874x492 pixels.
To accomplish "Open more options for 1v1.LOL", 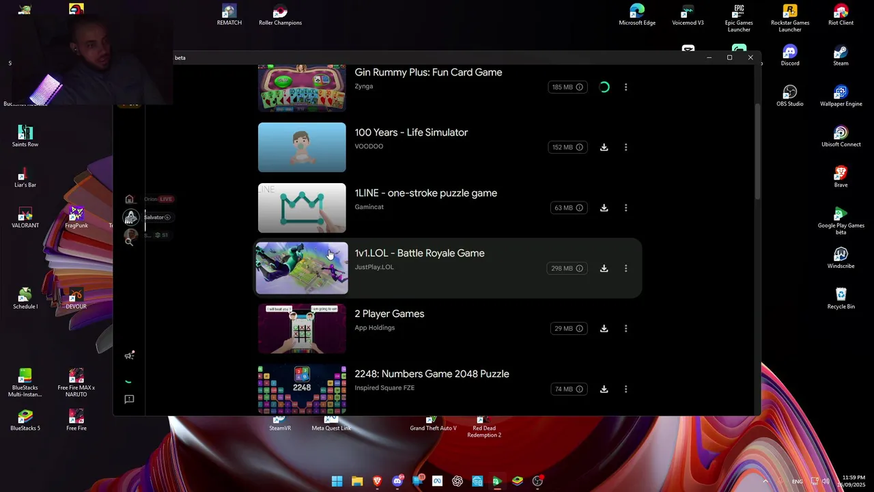I will coord(625,269).
